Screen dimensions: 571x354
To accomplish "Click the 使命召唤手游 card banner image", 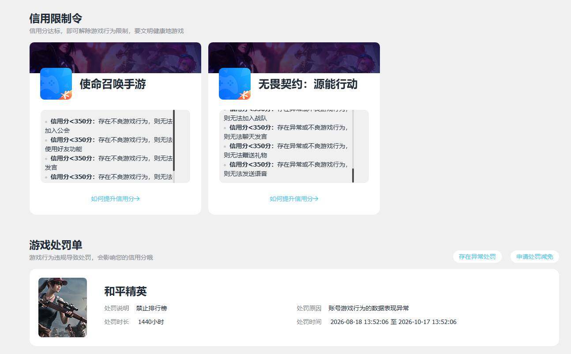I will (115, 57).
